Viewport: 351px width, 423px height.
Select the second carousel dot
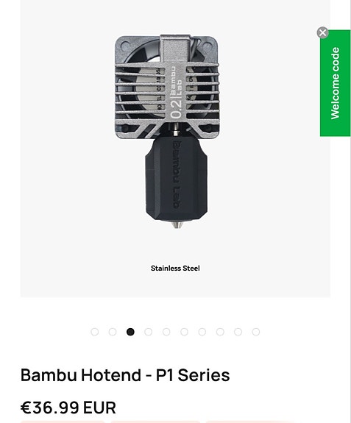pos(113,332)
